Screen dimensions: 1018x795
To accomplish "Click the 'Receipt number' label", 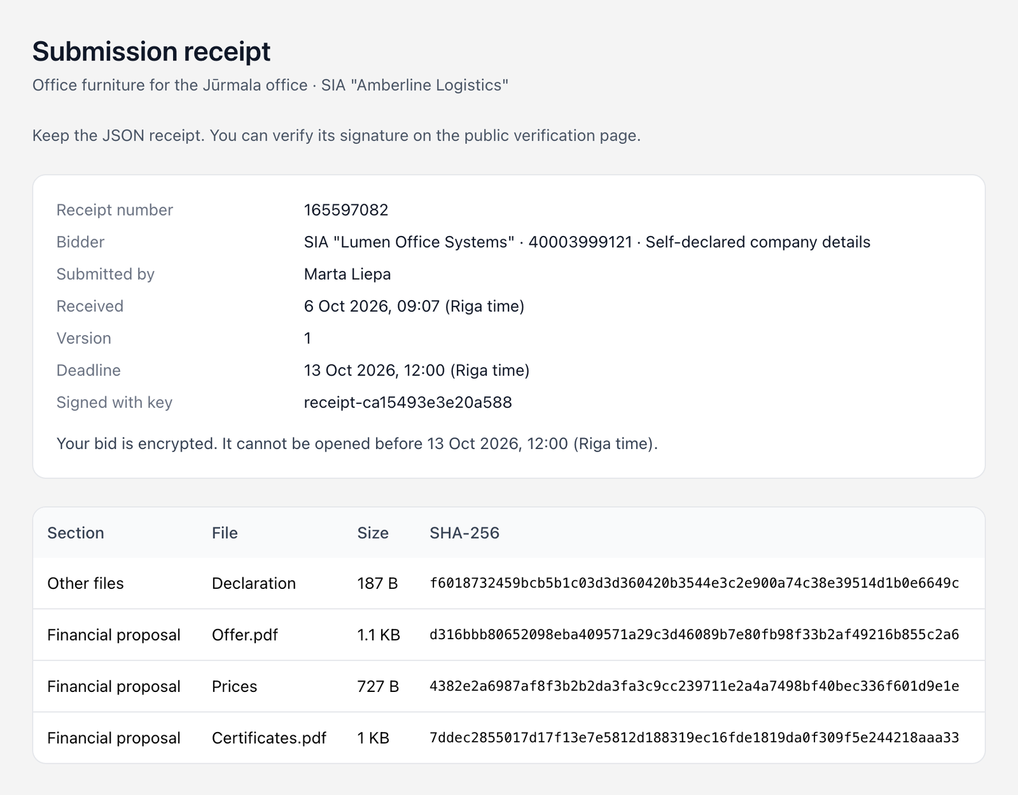I will [115, 210].
